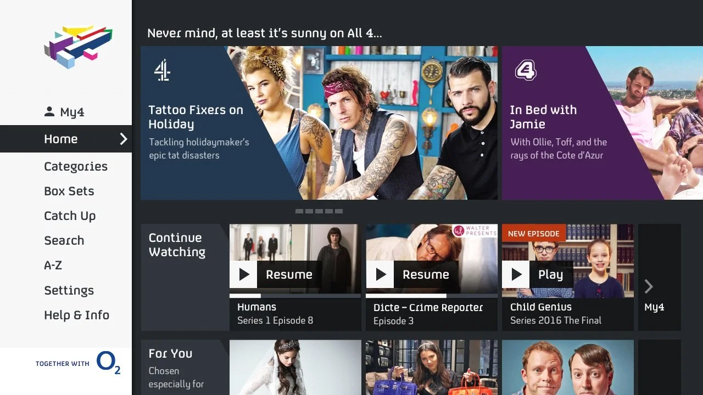Click the play icon on Humans Resume button
Viewport: 703px width, 395px height.
(244, 274)
